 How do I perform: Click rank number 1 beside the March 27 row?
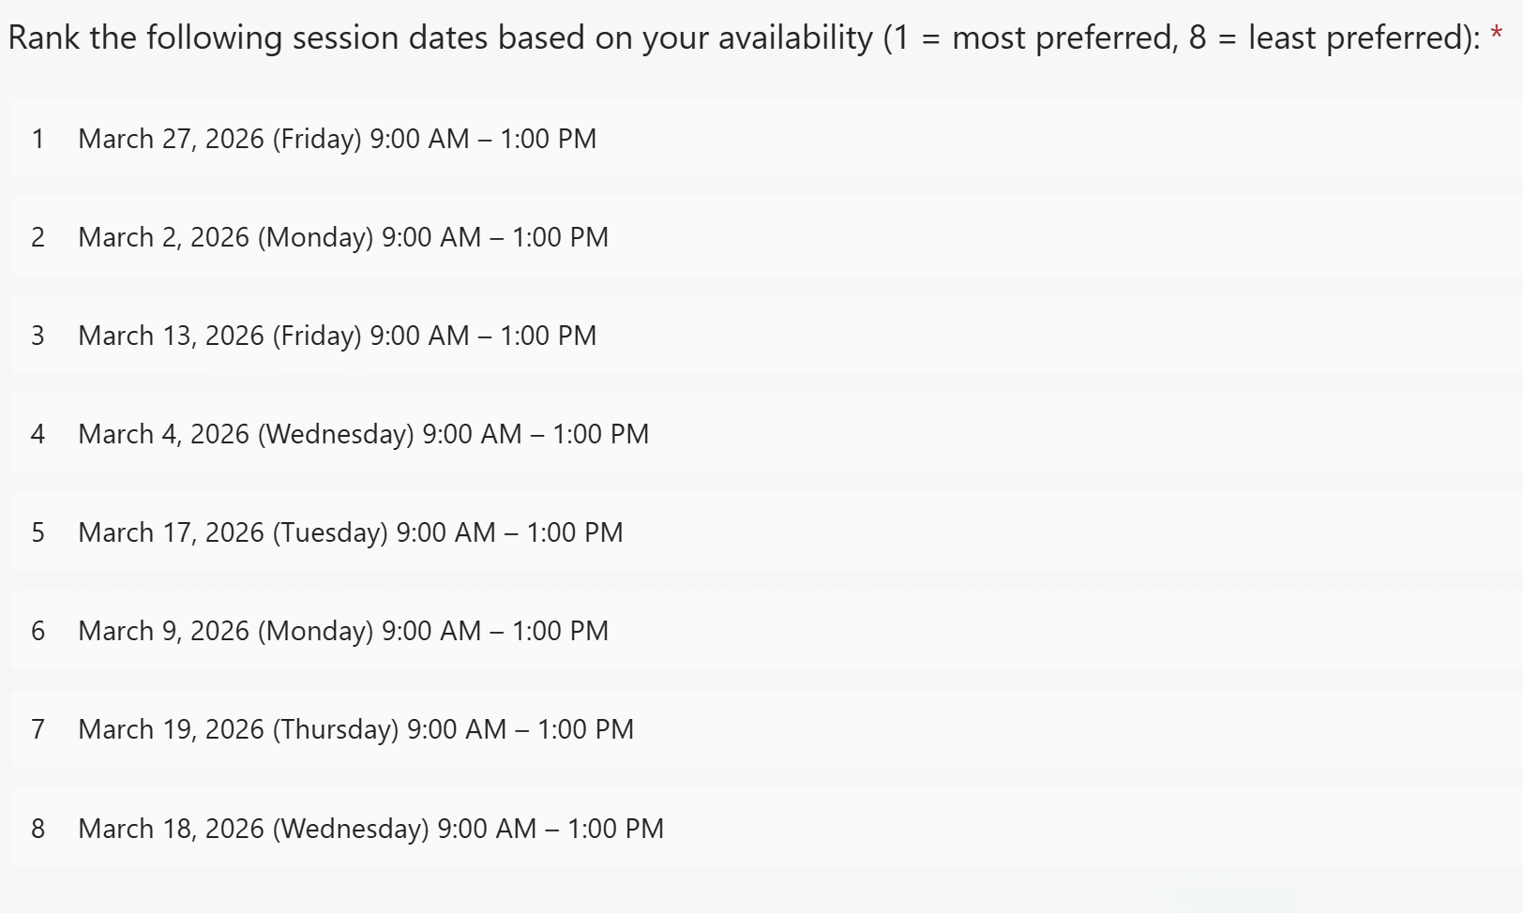38,139
